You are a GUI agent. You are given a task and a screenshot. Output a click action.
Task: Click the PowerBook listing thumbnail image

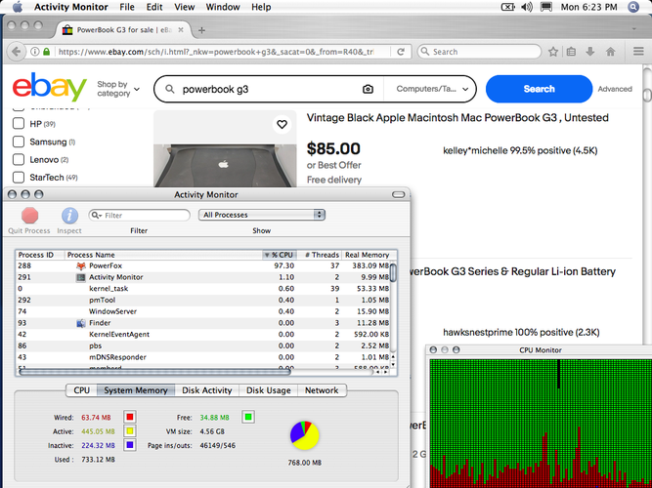(x=225, y=148)
